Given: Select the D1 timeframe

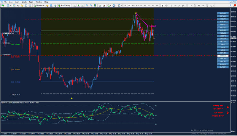Looking at the screenshot, I should pos(149,6).
